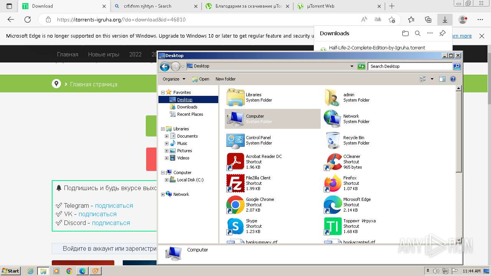Screen dimensions: 491x276
Task: Open Explorer Help question mark icon
Action: pos(453,79)
